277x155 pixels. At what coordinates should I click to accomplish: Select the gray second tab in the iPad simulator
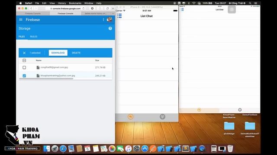point(240,110)
